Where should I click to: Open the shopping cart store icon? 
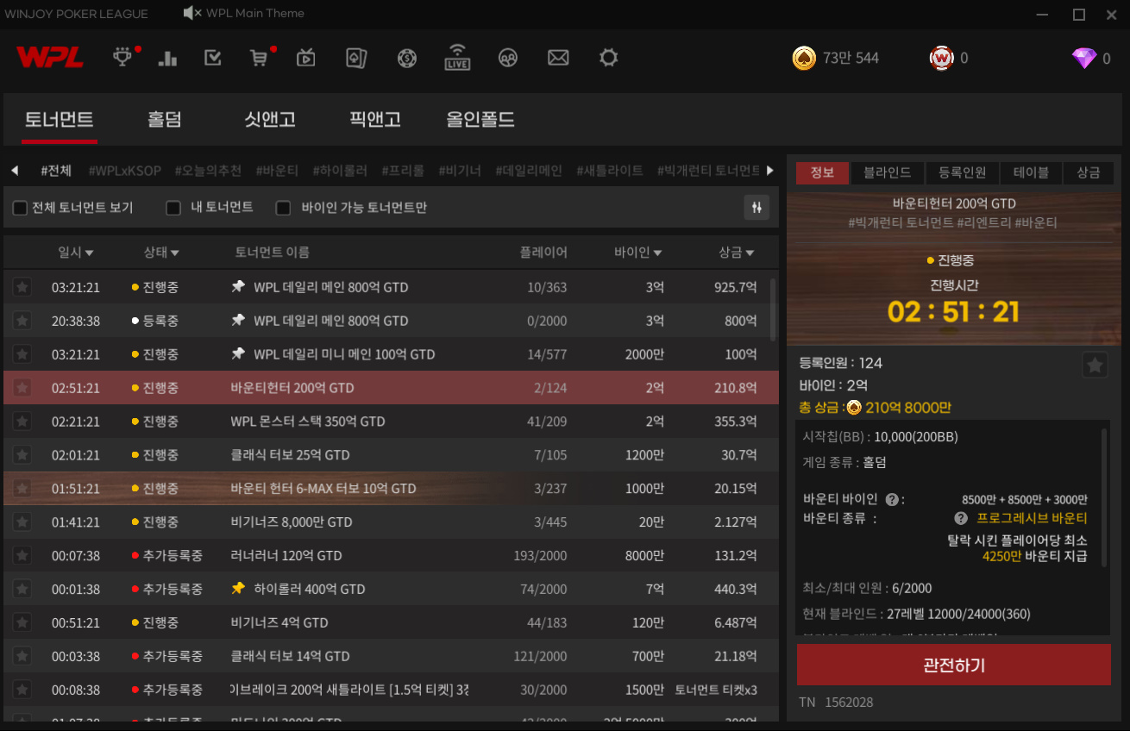pos(258,58)
